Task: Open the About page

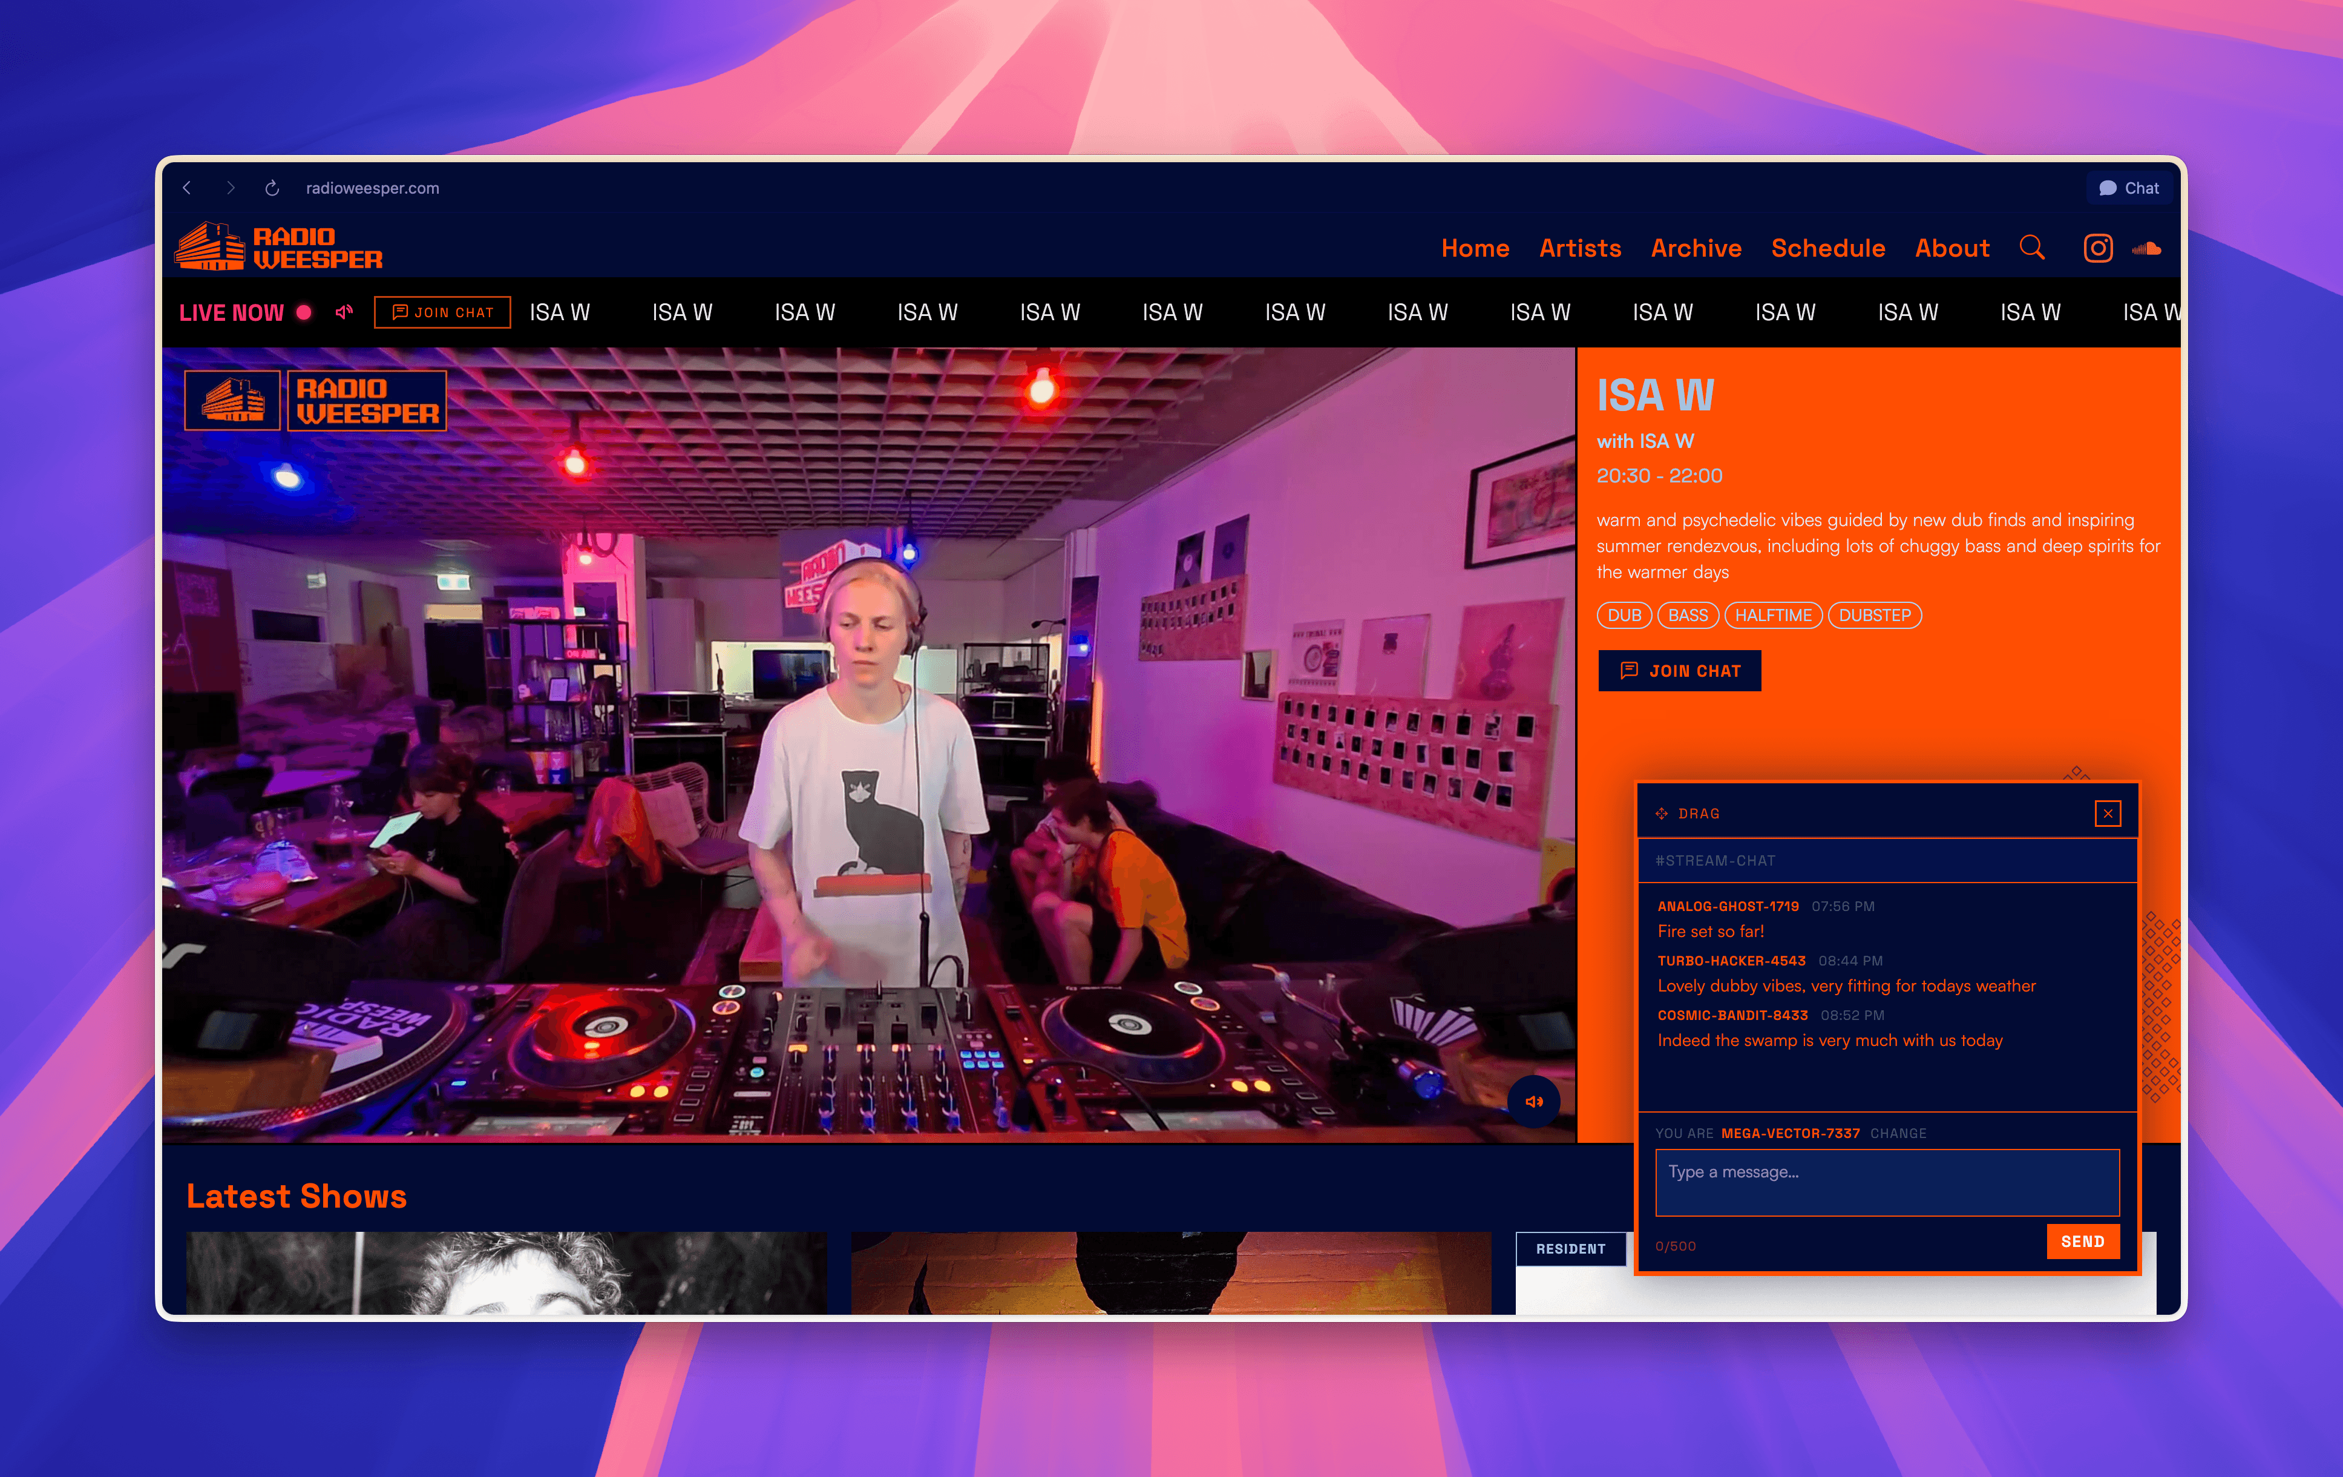Action: (1952, 248)
